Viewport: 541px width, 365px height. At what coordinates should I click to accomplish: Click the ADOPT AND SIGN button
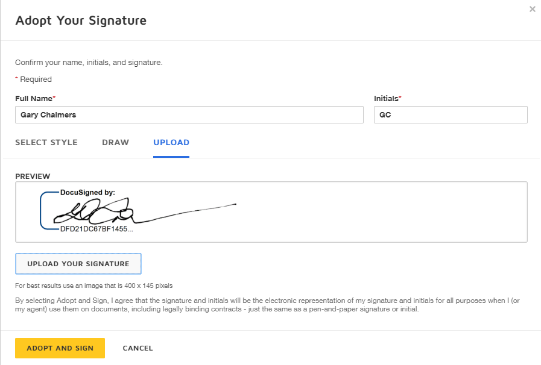[60, 348]
